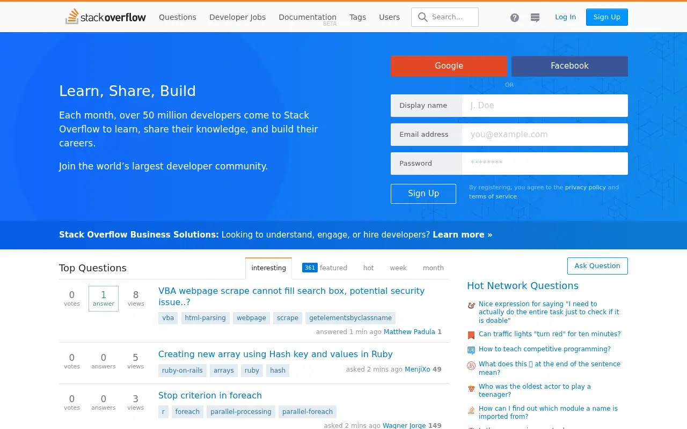Click the ruby-on-rails tag
Image resolution: width=687 pixels, height=429 pixels.
[x=182, y=371]
